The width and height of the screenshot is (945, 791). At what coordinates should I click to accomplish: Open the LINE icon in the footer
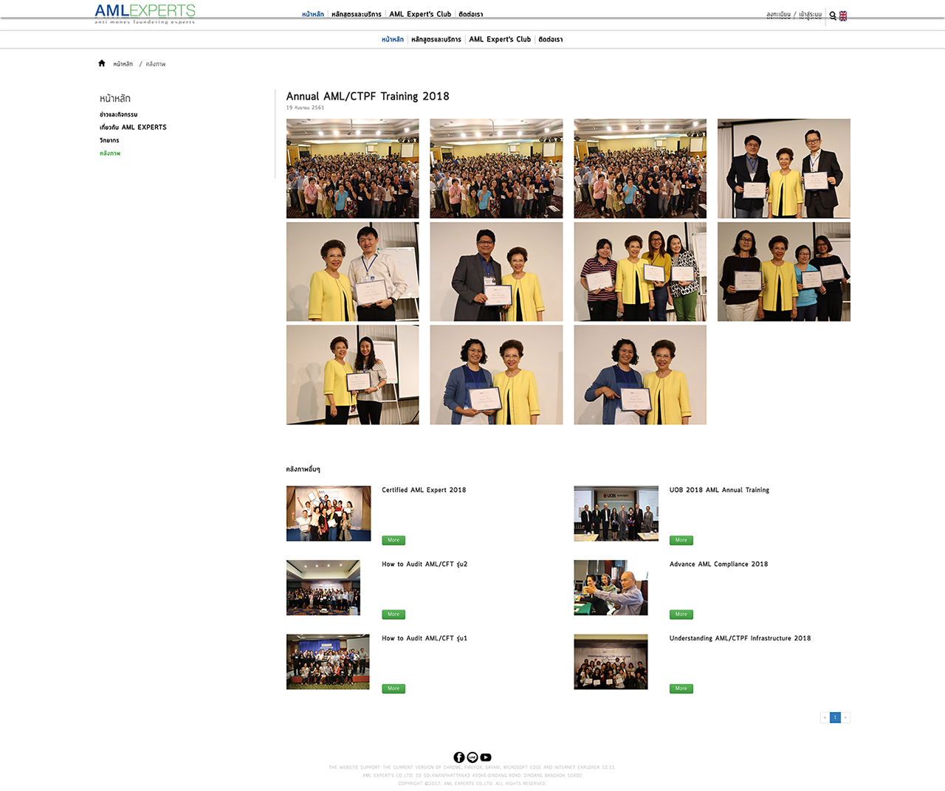pos(472,757)
